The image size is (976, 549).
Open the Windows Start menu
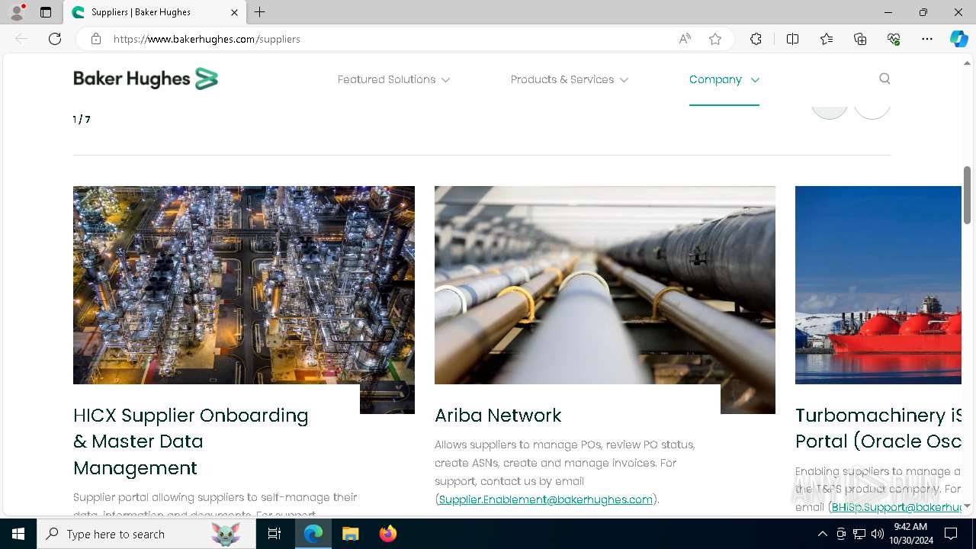18,534
